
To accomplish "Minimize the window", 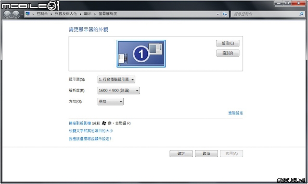I will pos(279,3).
